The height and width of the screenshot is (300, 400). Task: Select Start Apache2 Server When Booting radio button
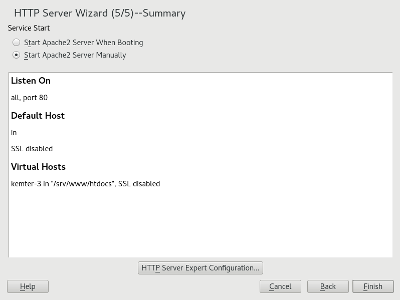coord(17,43)
